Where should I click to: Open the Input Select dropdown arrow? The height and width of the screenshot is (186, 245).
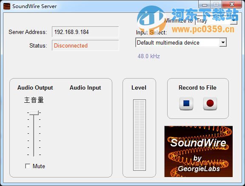click(223, 42)
